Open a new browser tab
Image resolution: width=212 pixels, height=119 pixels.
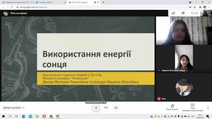103,2
